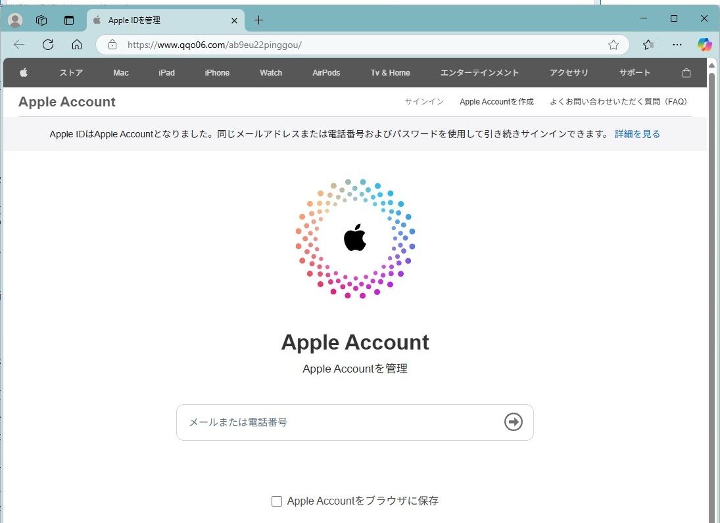Viewport: 720px width, 523px height.
Task: Click the 詳細を見る link
Action: [637, 134]
